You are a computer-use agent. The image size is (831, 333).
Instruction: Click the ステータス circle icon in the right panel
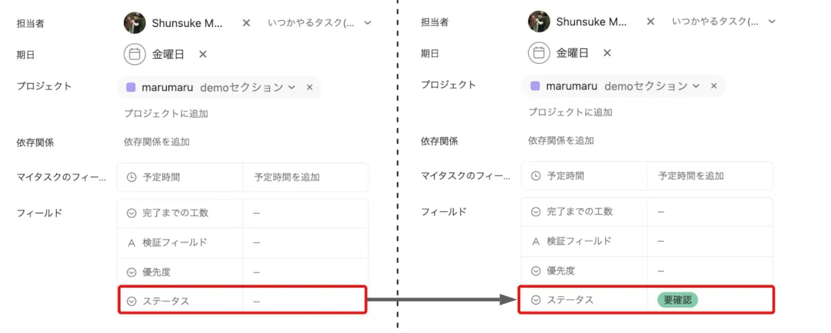535,300
